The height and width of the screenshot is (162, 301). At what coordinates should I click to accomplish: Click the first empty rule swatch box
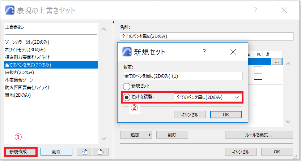[x=258, y=69]
